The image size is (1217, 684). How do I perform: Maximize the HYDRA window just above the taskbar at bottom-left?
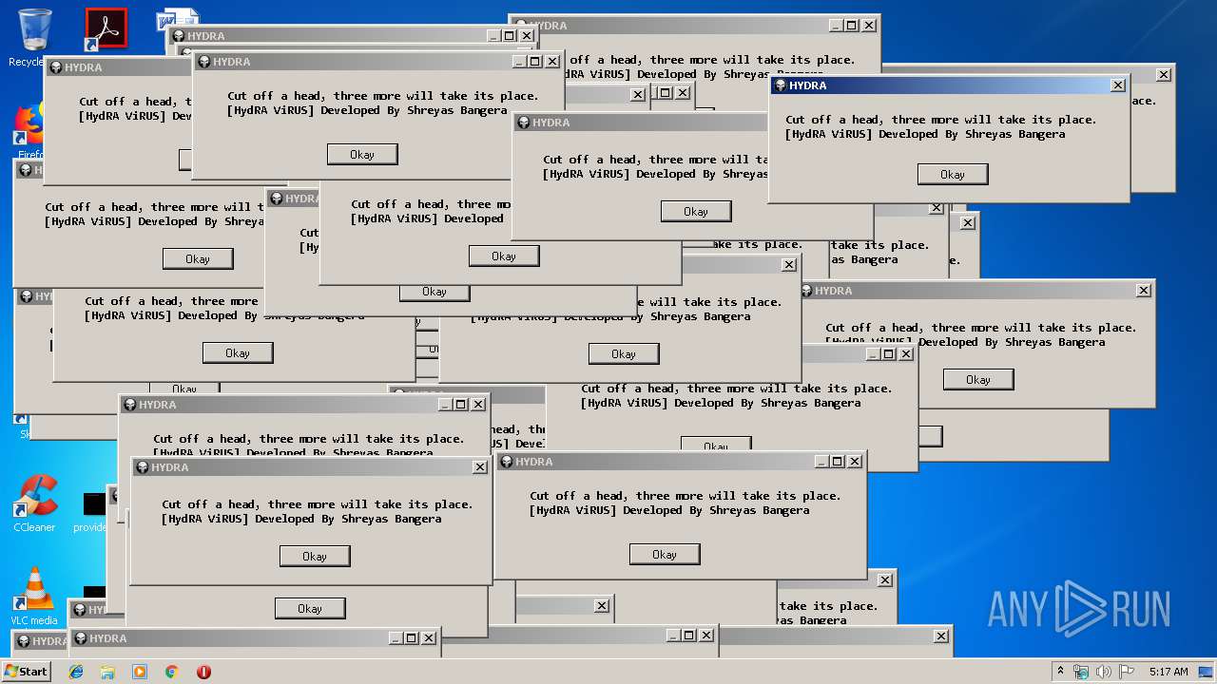pos(411,638)
